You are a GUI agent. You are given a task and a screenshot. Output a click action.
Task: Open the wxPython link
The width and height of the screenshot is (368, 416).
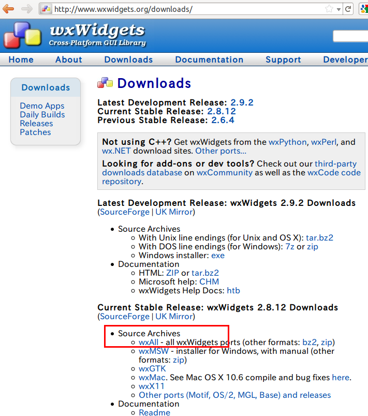288,142
